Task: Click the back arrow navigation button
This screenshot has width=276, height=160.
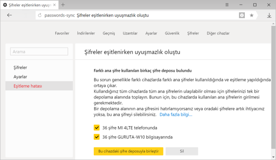Action: coord(9,15)
